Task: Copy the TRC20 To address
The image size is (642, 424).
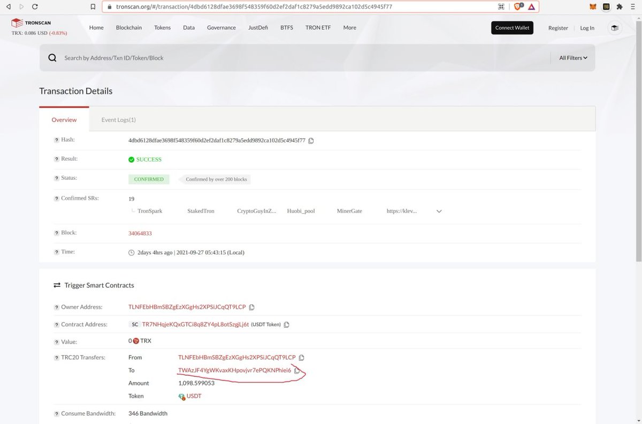Action: pos(297,370)
